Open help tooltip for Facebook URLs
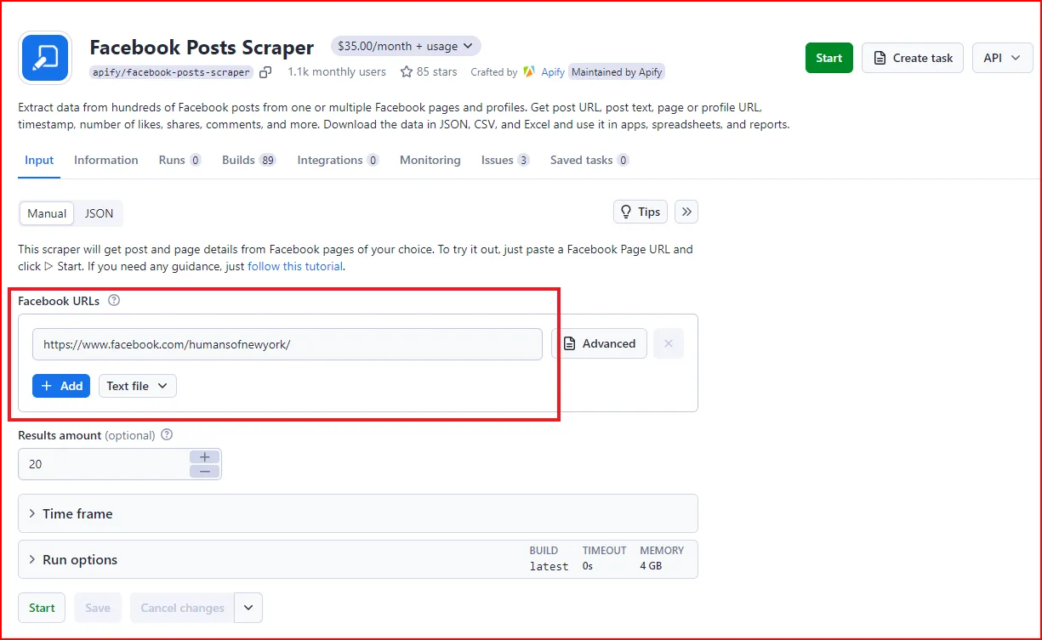 (x=114, y=300)
